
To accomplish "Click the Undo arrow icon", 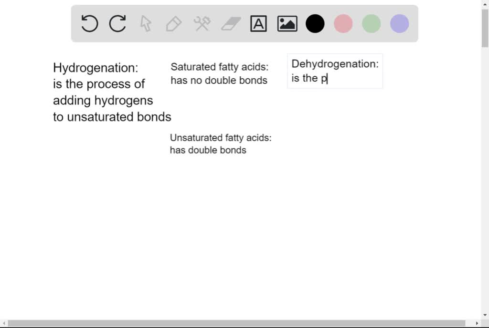I will pyautogui.click(x=89, y=23).
